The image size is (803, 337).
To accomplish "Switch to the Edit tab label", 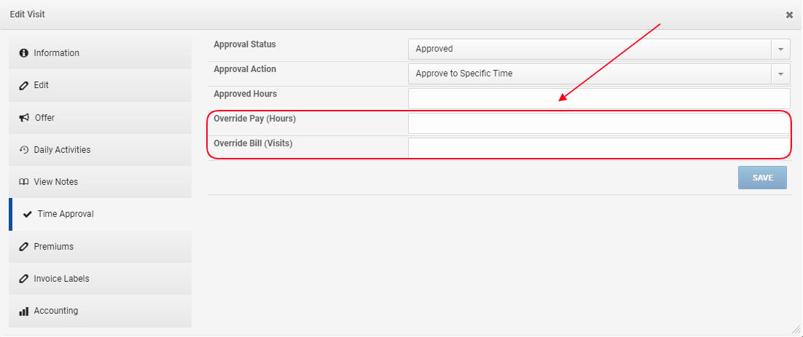I will (41, 85).
